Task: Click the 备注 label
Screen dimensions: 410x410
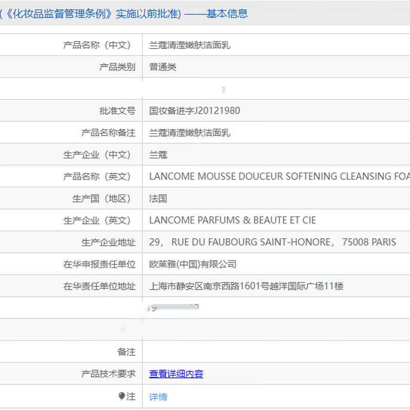Action: 126,352
